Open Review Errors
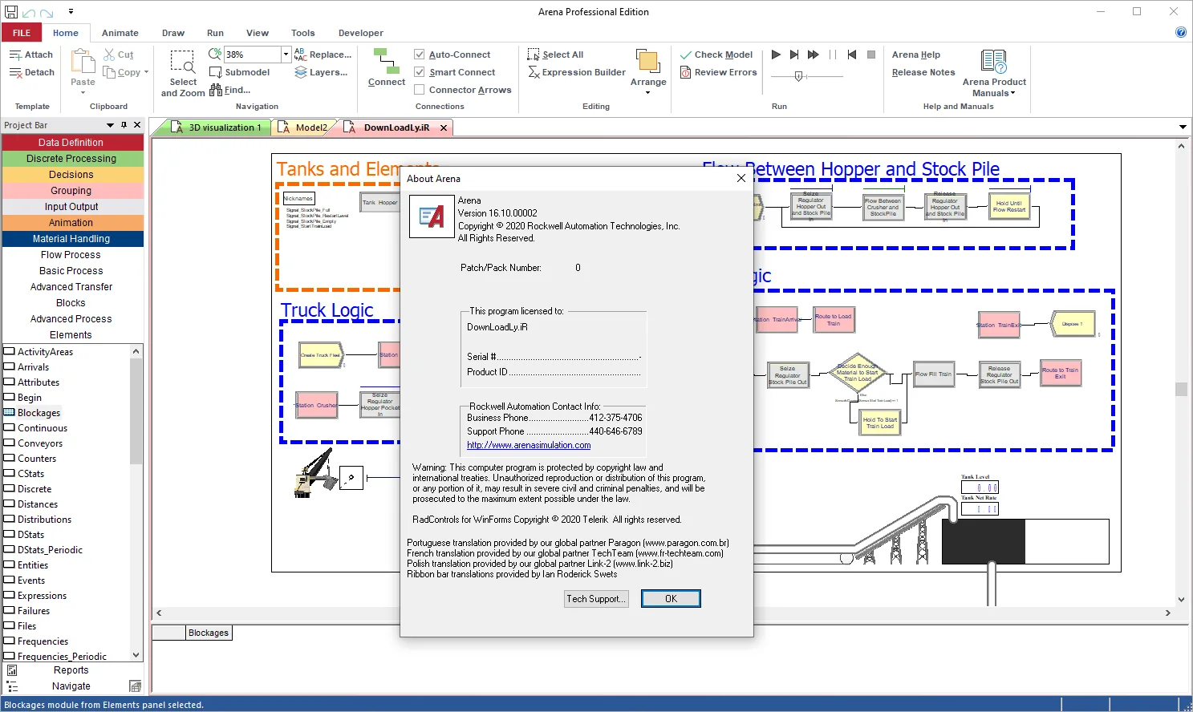The height and width of the screenshot is (712, 1193). [718, 72]
